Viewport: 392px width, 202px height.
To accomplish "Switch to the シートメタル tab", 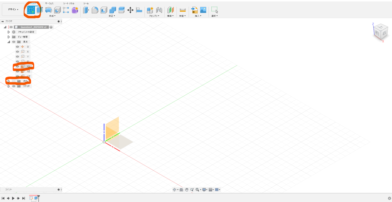I will (x=69, y=3).
